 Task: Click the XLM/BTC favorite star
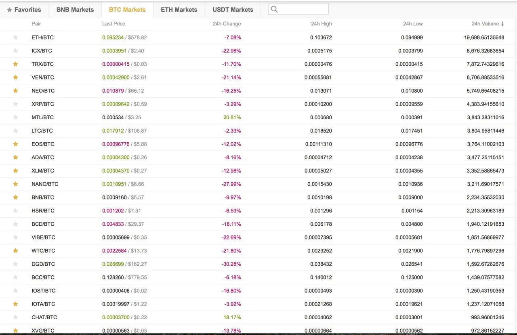[15, 171]
